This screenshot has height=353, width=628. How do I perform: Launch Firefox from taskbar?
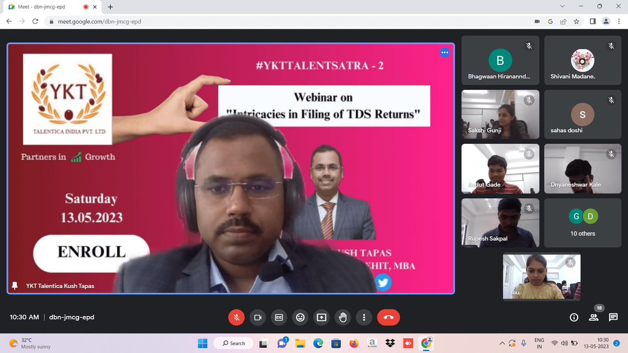(x=354, y=343)
